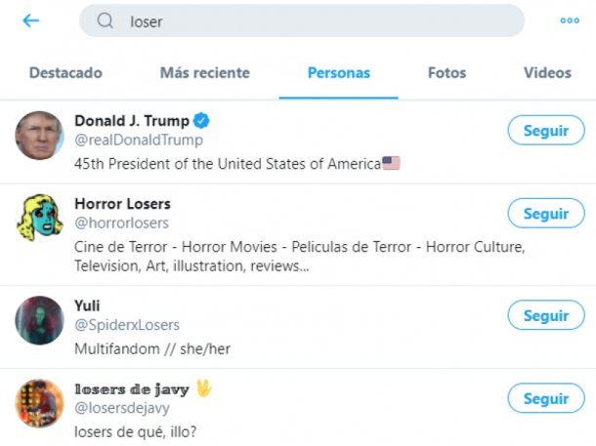Hit Seguir next to losers de javy

(x=545, y=399)
